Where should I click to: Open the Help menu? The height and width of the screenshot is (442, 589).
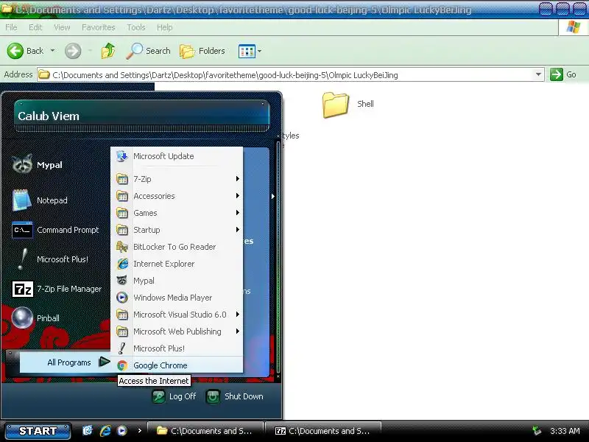pyautogui.click(x=164, y=27)
